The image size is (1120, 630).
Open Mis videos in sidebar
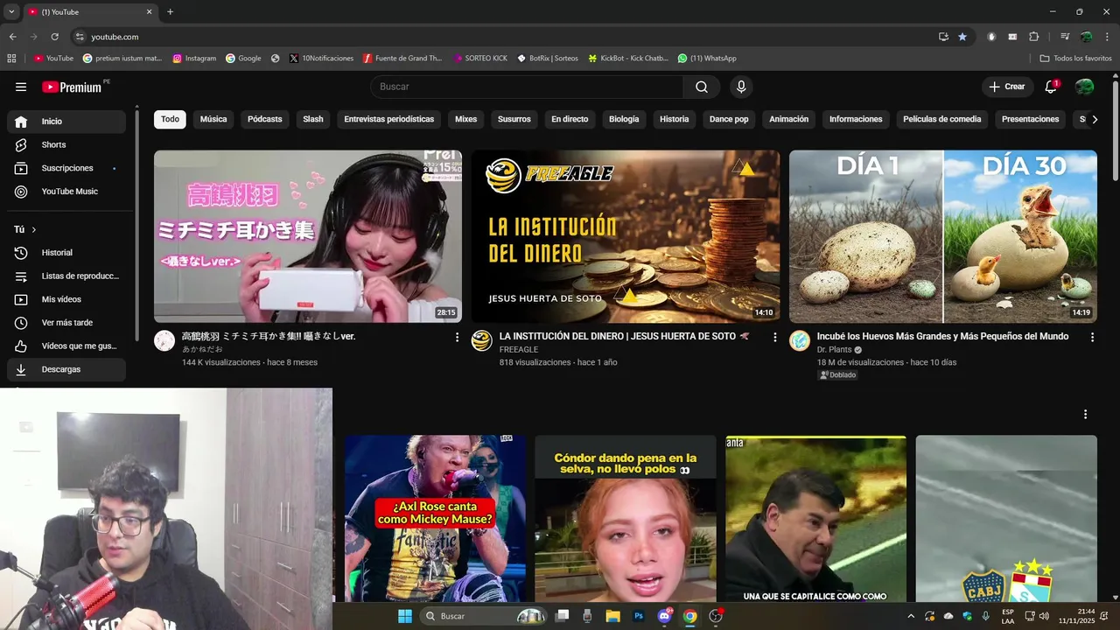click(x=66, y=299)
